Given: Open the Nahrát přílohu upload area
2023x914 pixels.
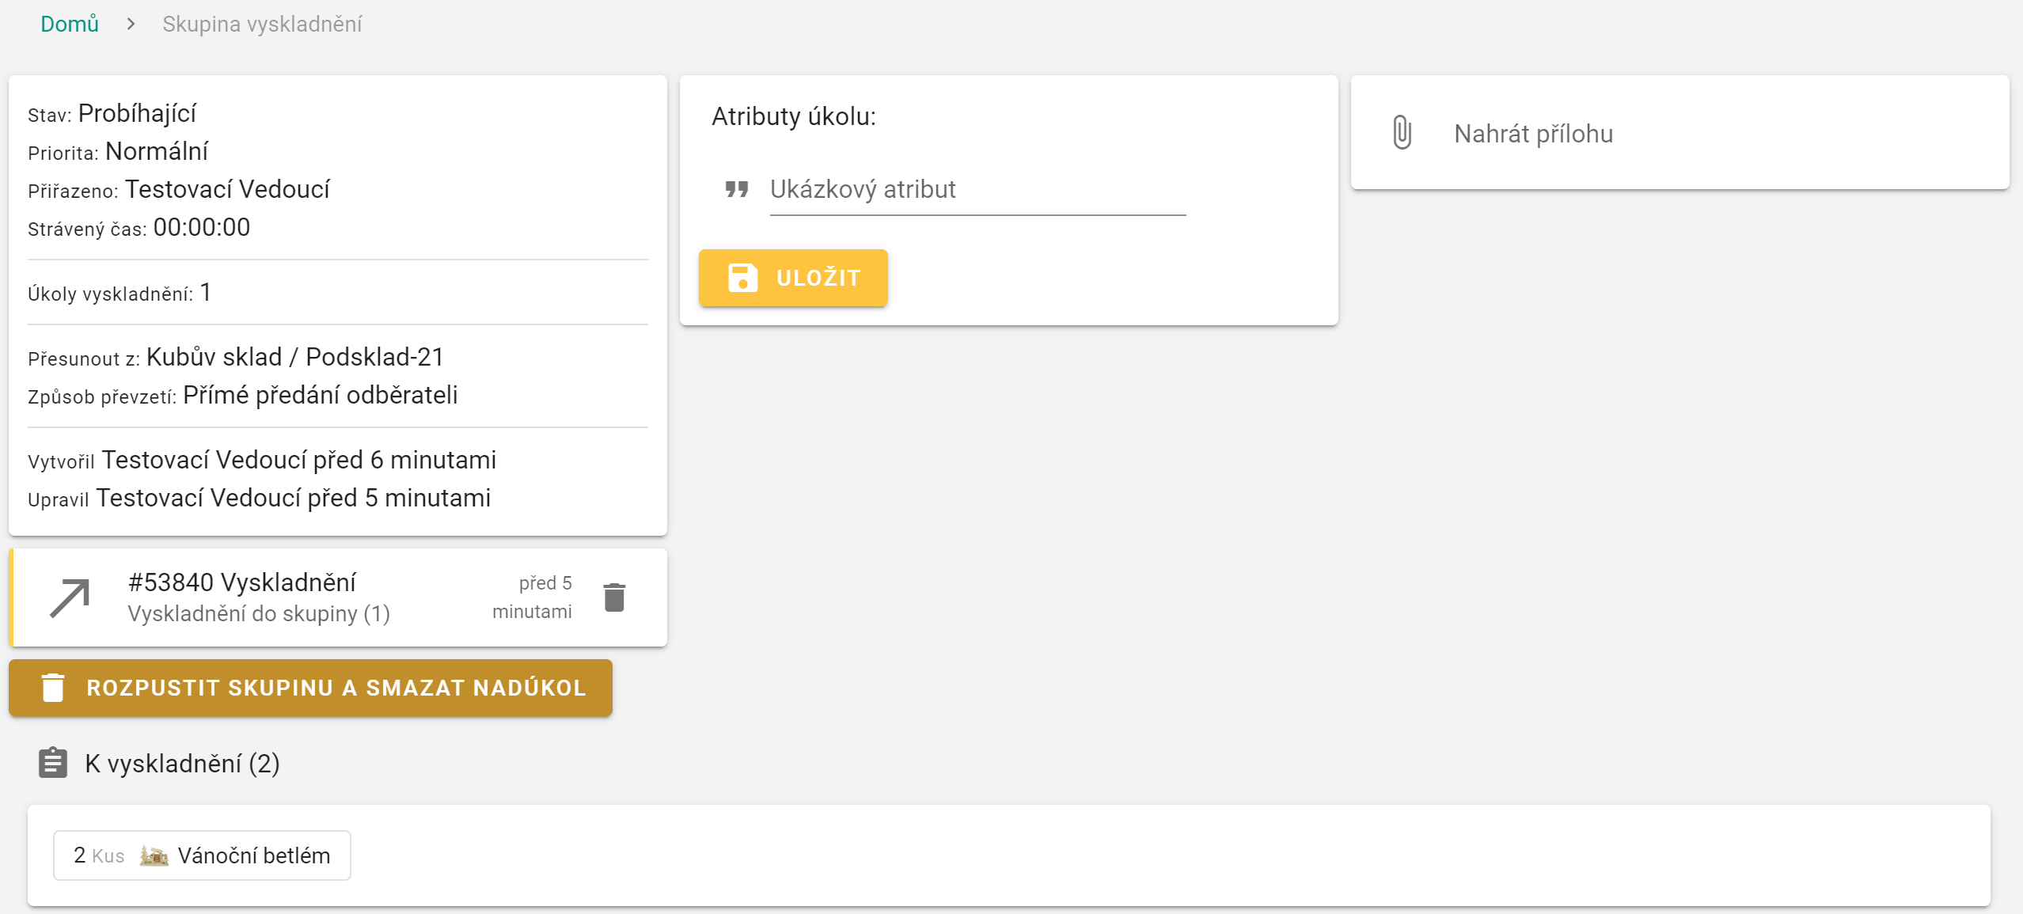Looking at the screenshot, I should click(x=1533, y=134).
